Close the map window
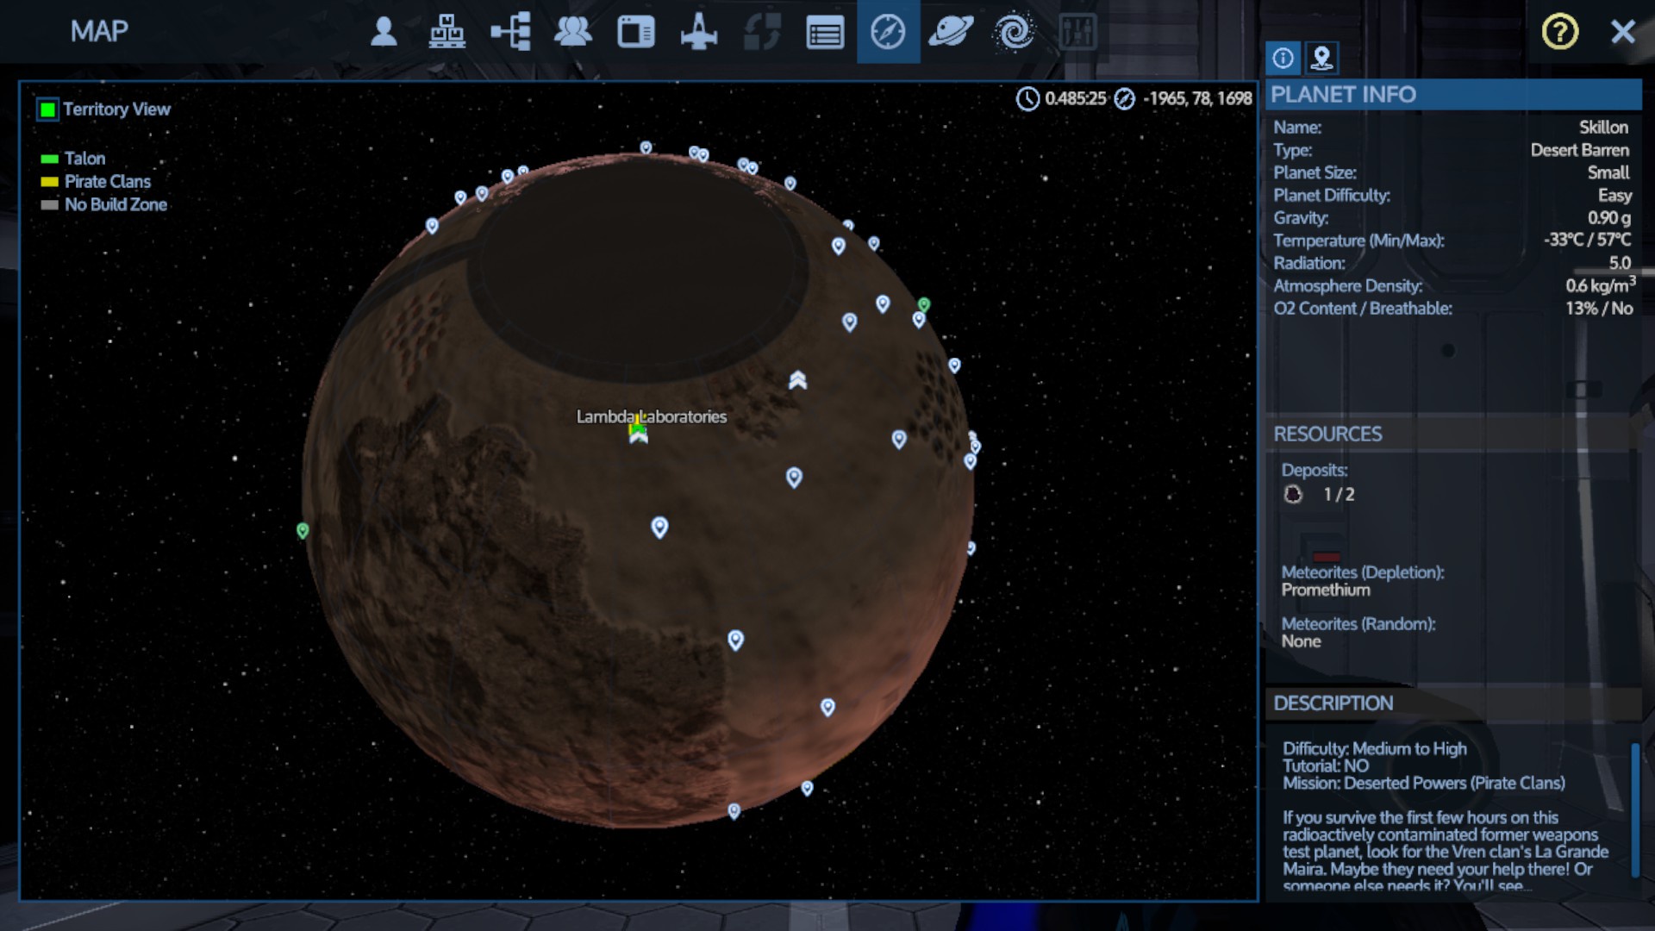Viewport: 1655px width, 931px height. [1622, 32]
